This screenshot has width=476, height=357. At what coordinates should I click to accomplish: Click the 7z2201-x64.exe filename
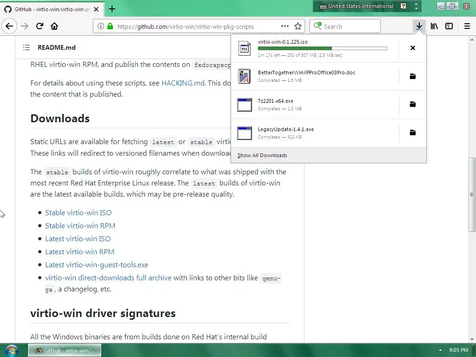(x=276, y=101)
